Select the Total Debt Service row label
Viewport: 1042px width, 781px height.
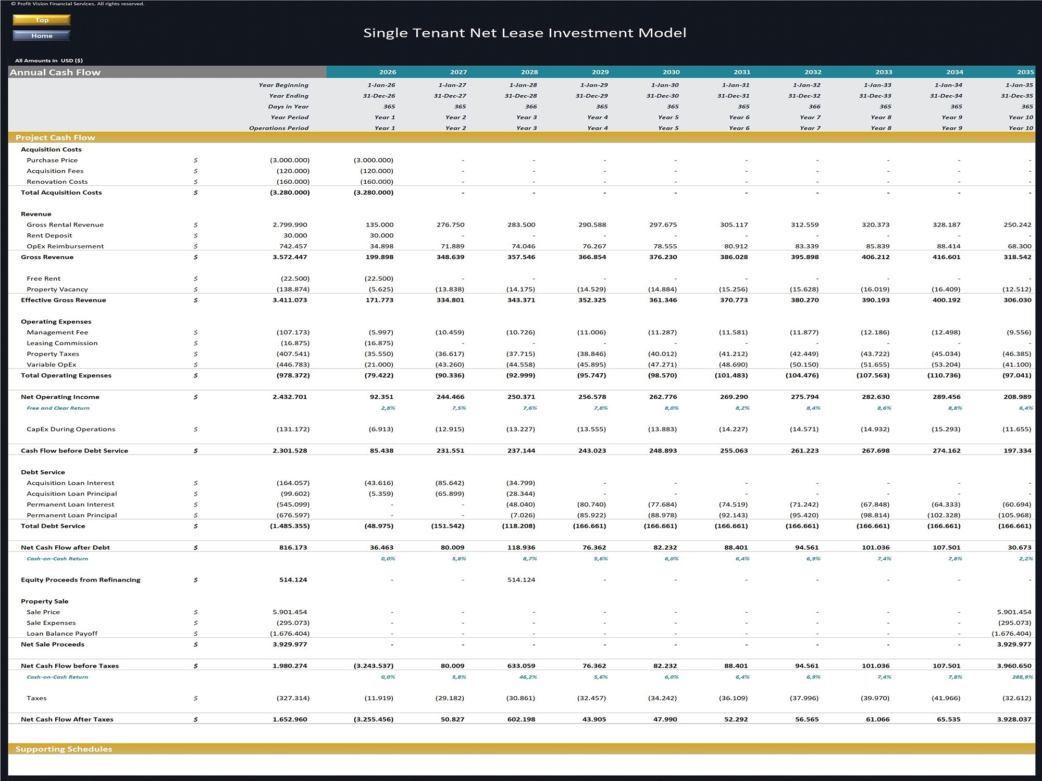point(54,526)
